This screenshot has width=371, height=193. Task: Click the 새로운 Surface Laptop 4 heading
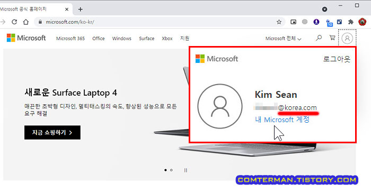pos(70,93)
